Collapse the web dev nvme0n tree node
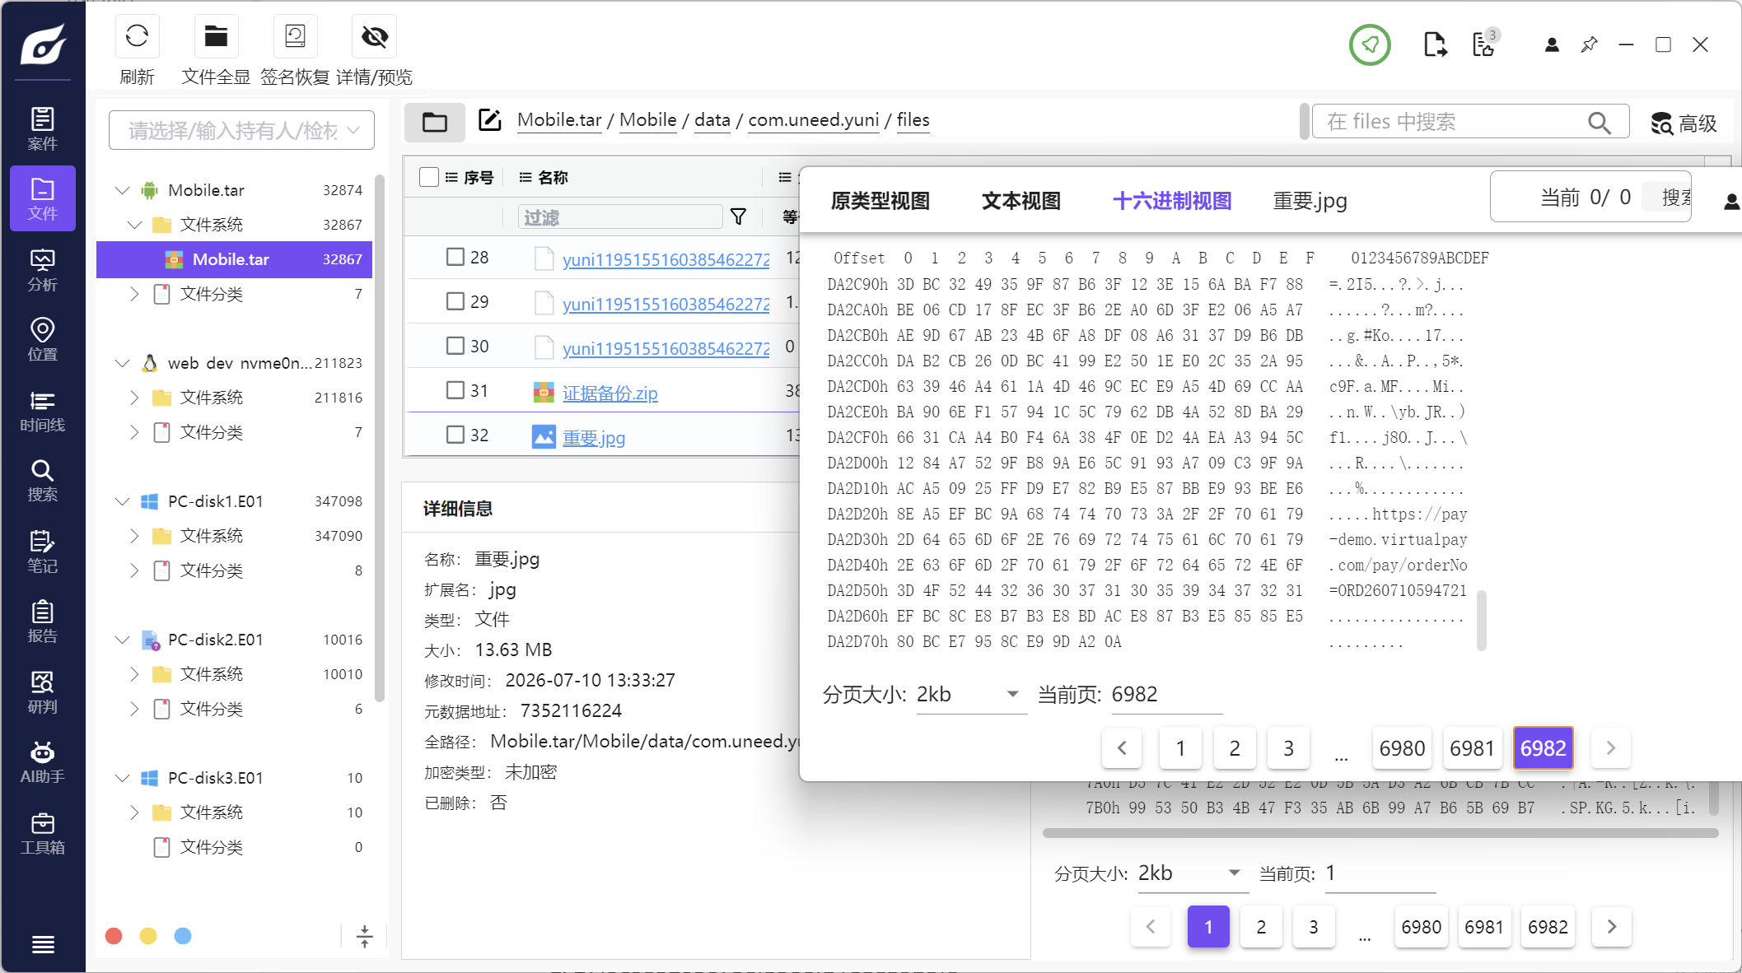This screenshot has height=973, width=1742. (122, 363)
